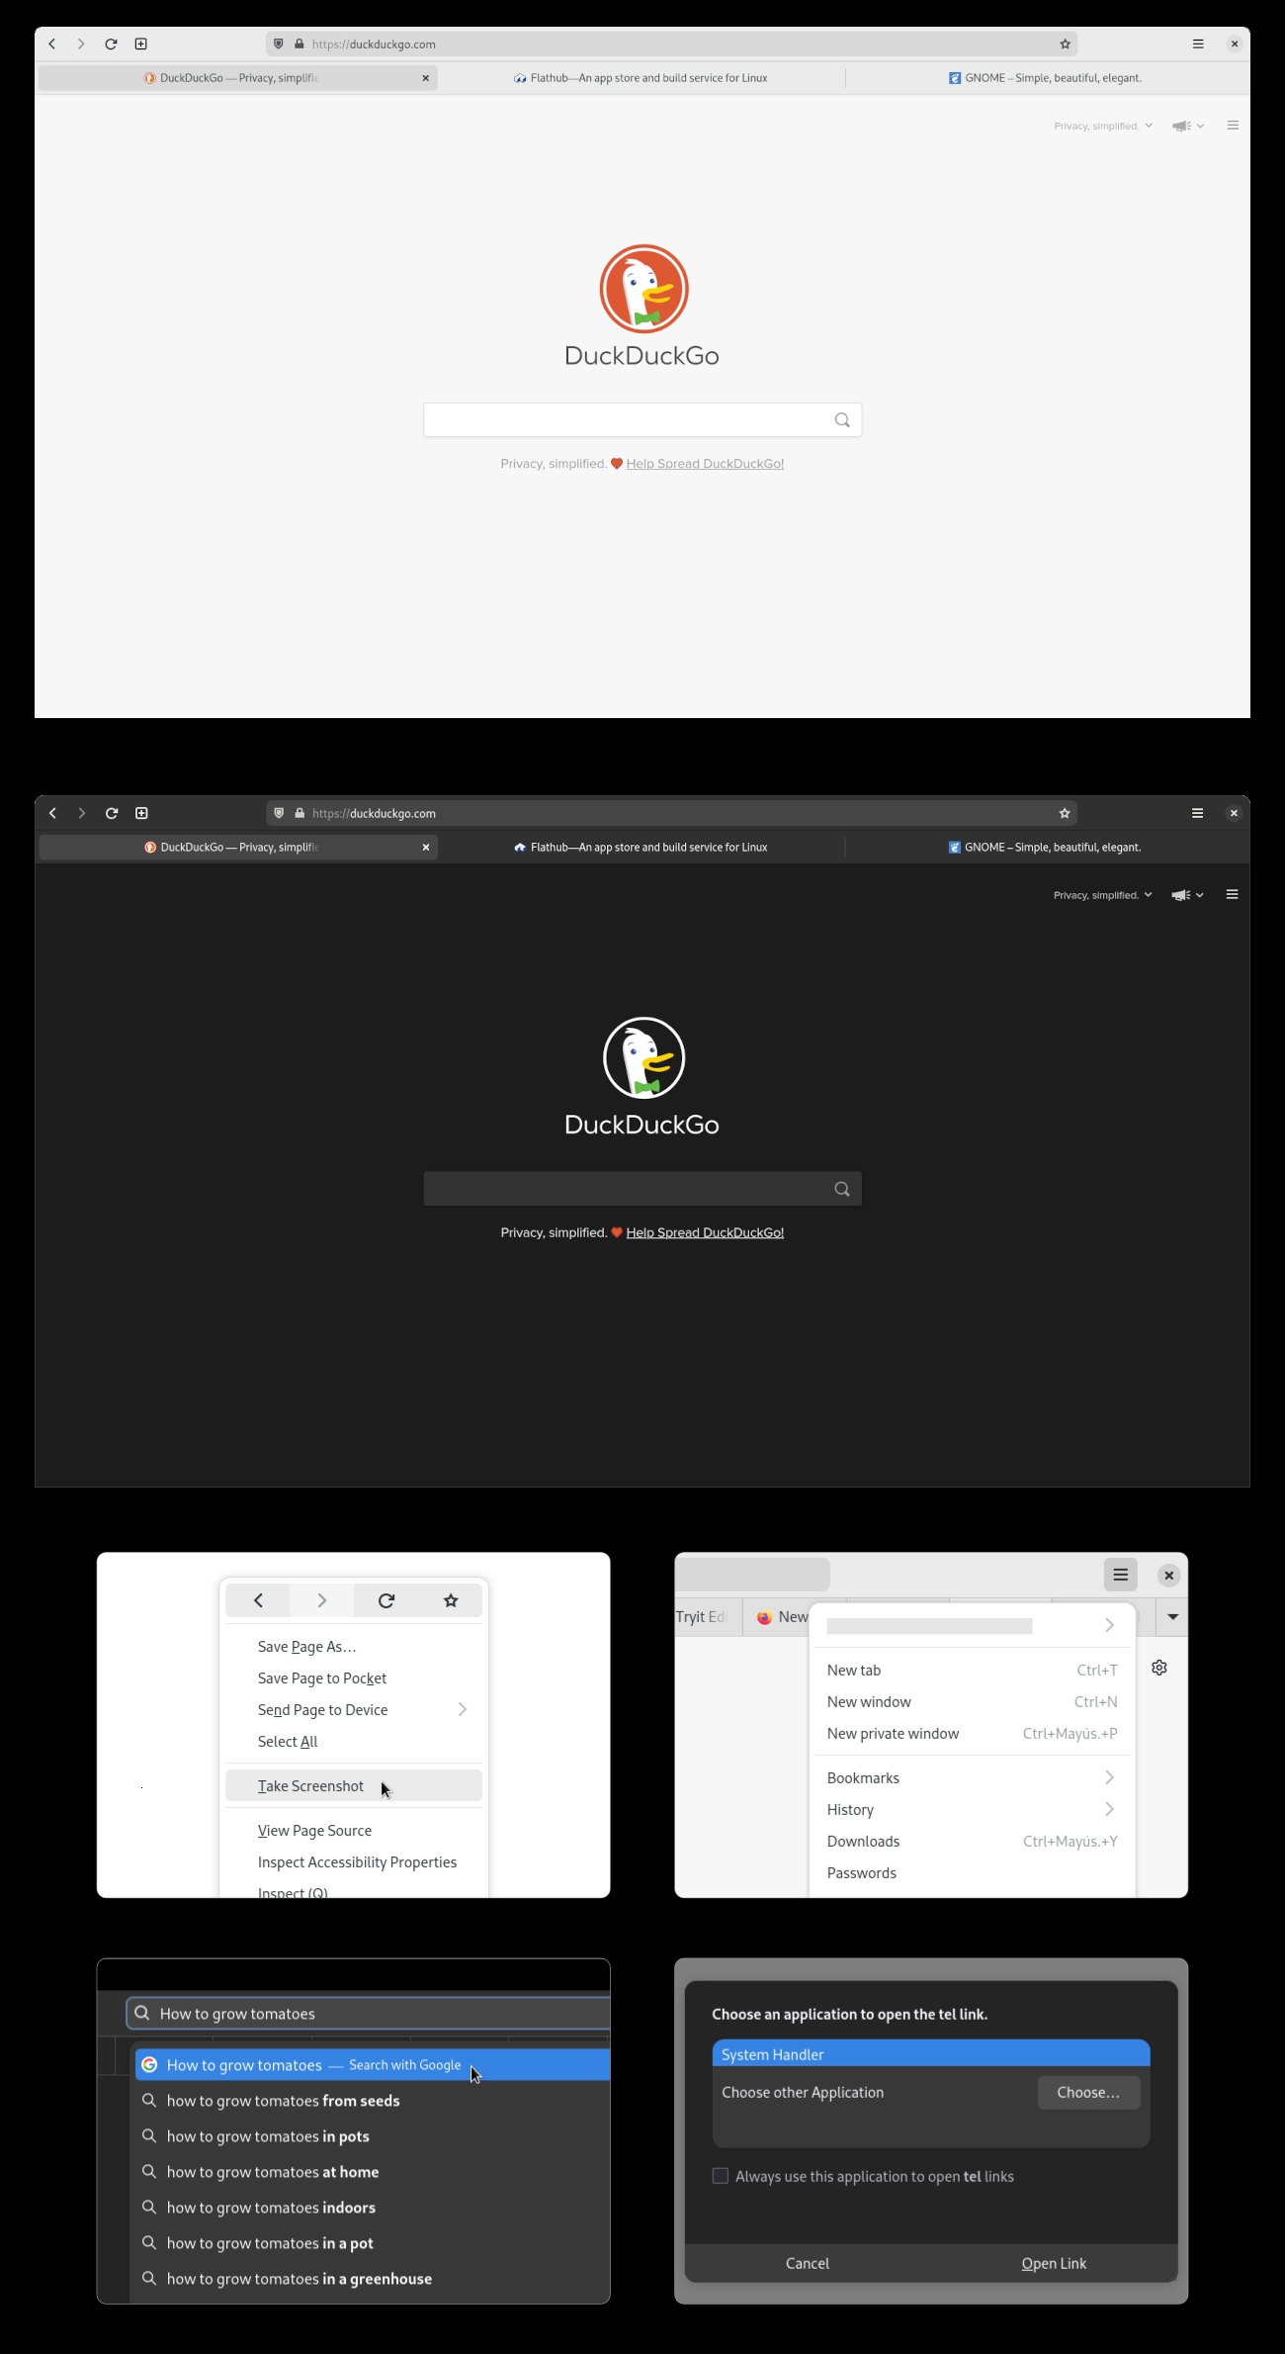Bookmark the page with the light window's star

point(1065,44)
